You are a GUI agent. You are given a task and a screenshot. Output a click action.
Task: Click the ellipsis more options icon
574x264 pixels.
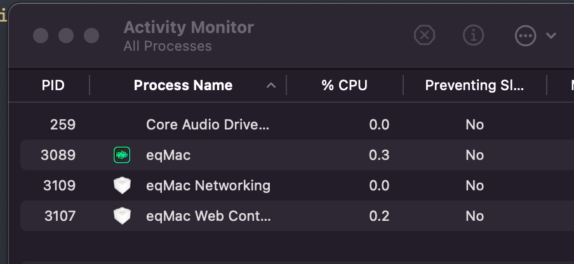[x=525, y=36]
